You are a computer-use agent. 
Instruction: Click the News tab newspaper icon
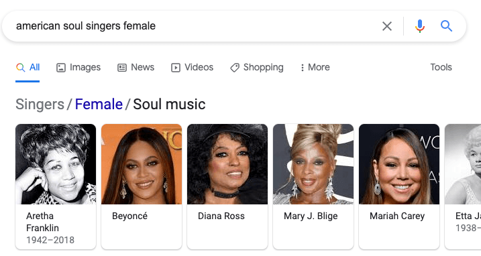(x=122, y=68)
